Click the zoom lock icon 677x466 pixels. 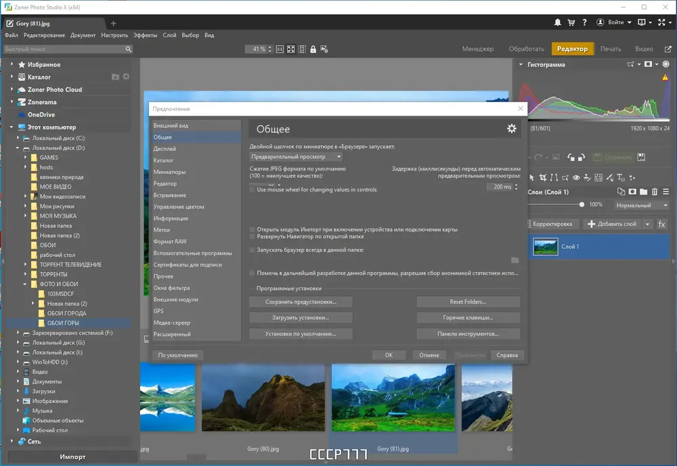313,49
